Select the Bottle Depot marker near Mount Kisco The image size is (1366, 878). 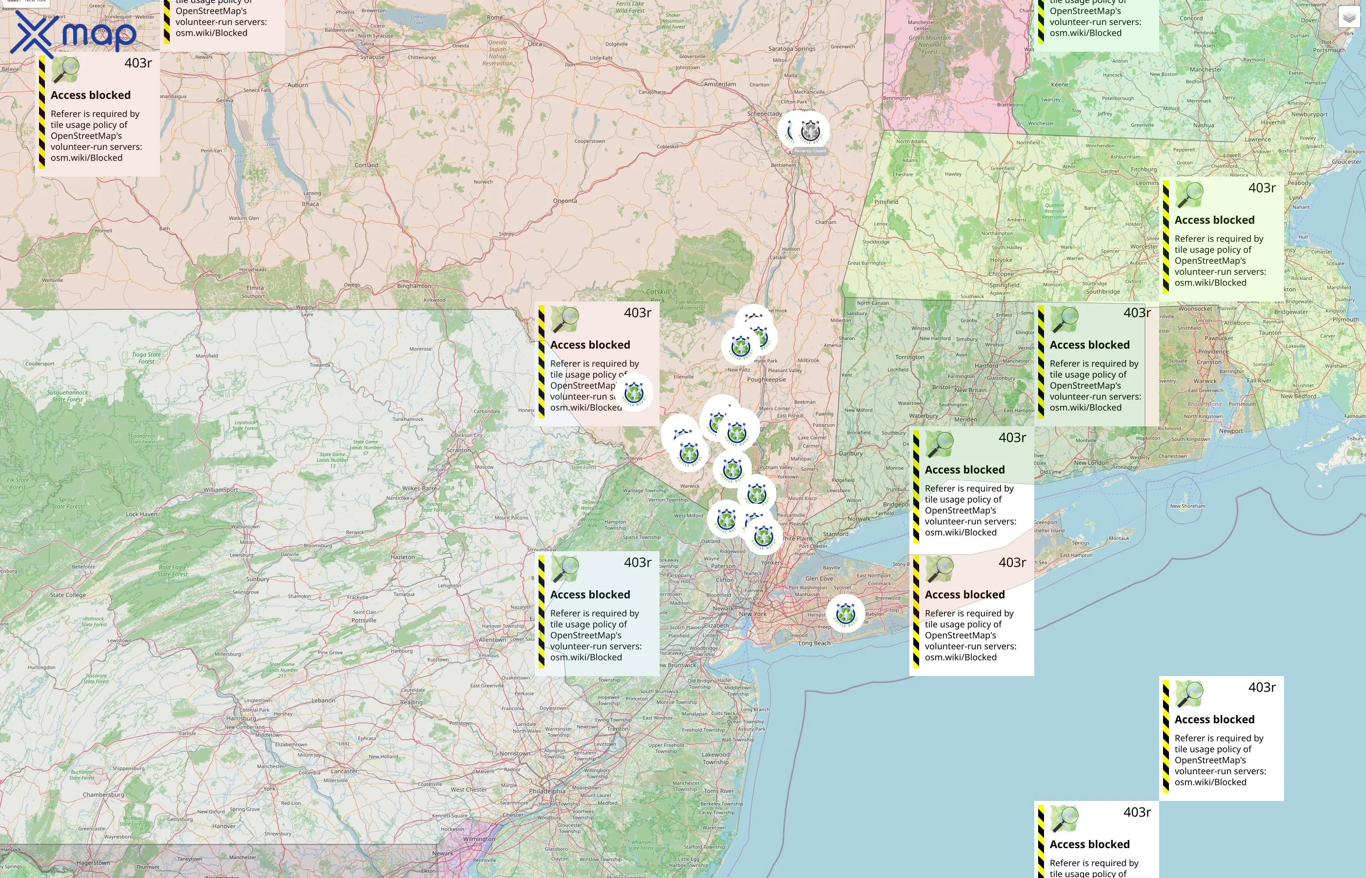point(757,494)
